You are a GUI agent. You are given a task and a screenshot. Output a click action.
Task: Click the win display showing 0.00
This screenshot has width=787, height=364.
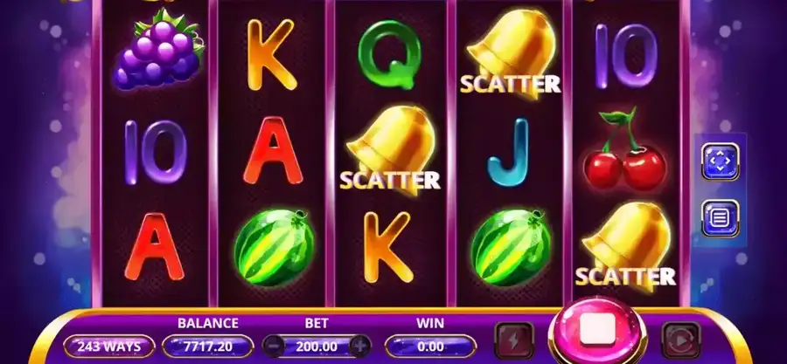point(430,347)
